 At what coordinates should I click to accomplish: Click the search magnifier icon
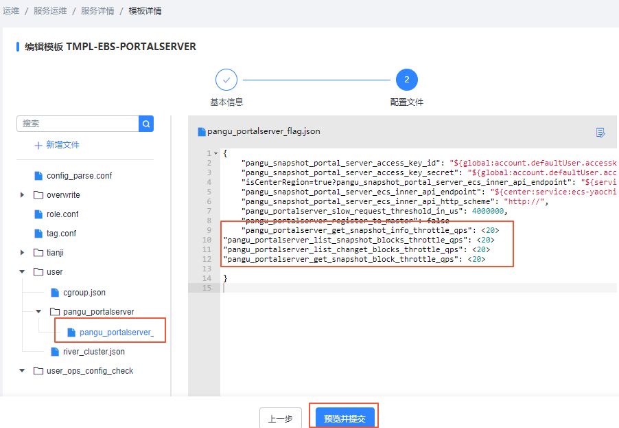coord(145,123)
